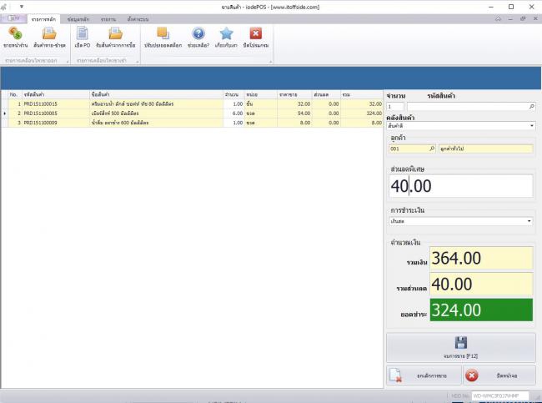Click the unit column header
This screenshot has width=542, height=403.
click(261, 94)
